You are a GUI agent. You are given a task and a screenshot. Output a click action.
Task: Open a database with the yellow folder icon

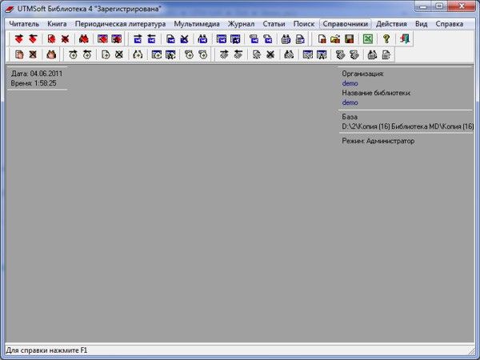[x=335, y=39]
